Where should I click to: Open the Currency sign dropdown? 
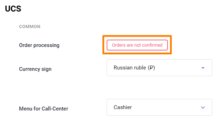pos(159,68)
